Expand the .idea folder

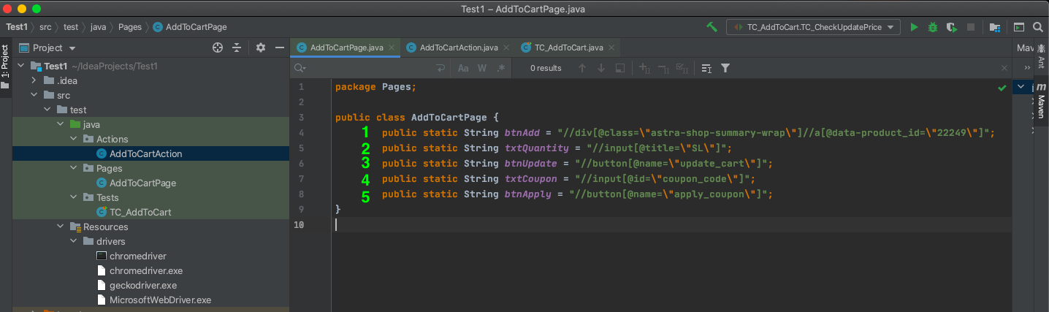pos(34,80)
